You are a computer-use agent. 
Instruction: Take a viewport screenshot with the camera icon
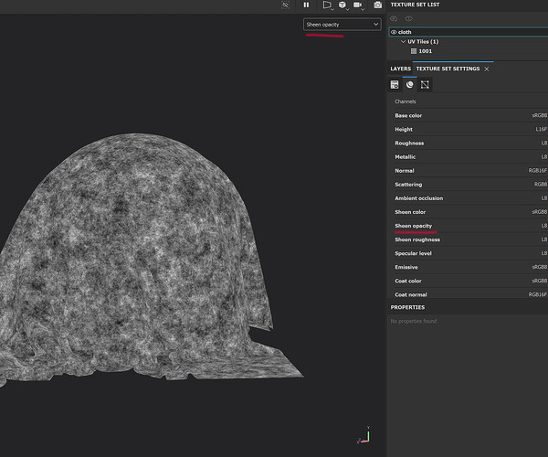pos(377,5)
